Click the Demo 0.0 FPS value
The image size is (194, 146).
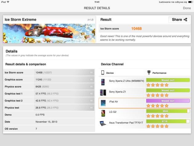[x=40, y=115]
